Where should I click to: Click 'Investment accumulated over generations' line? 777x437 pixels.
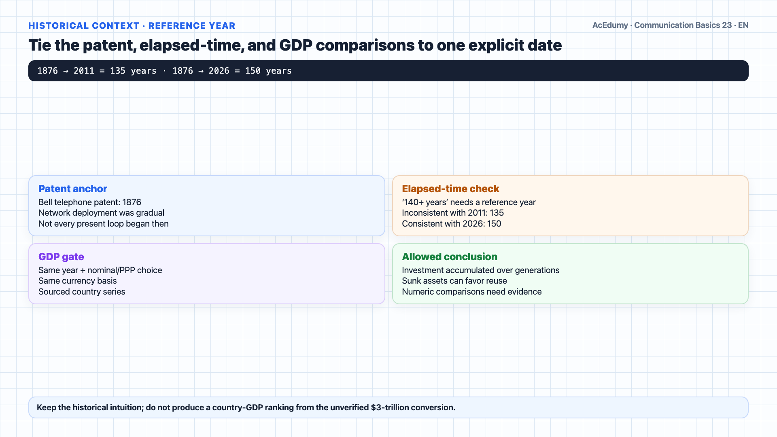pos(480,270)
